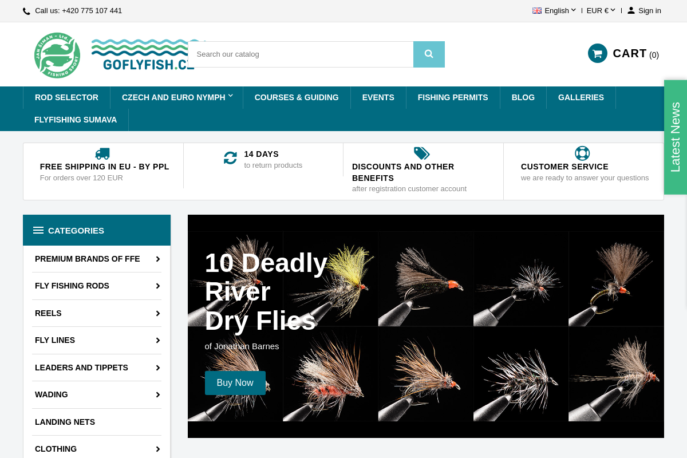Expand the Fly Fishing Rods category
Image resolution: width=687 pixels, height=458 pixels.
point(157,286)
